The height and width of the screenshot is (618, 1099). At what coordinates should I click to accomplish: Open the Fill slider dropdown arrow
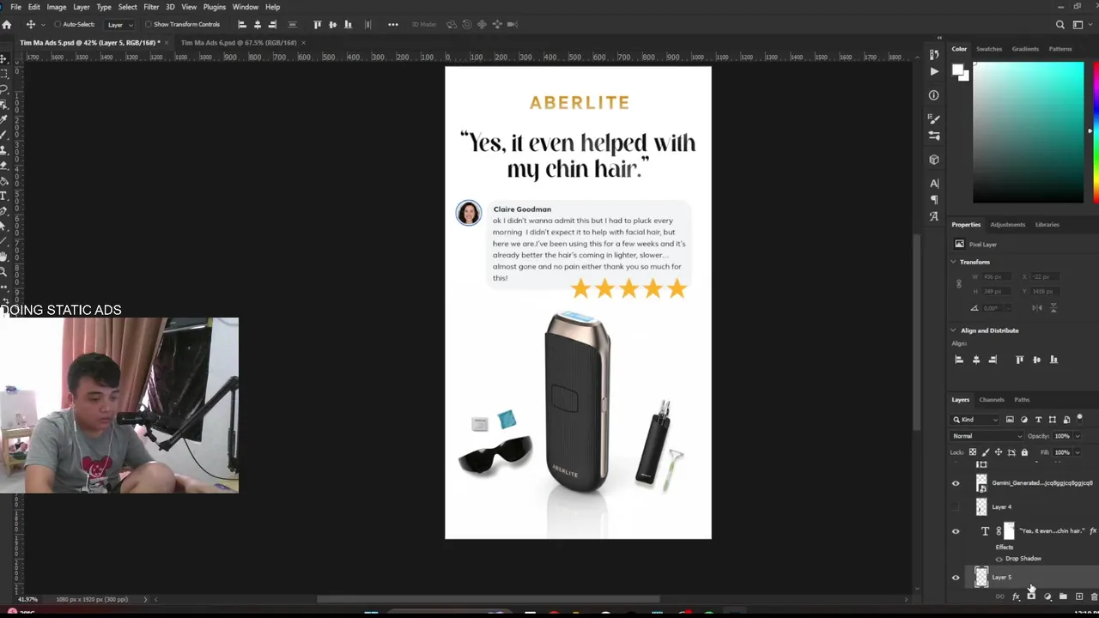pos(1078,452)
